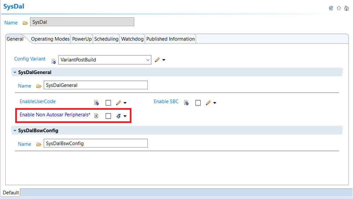Click the pencil icon next to the EnableUserCode checkbox

point(118,103)
